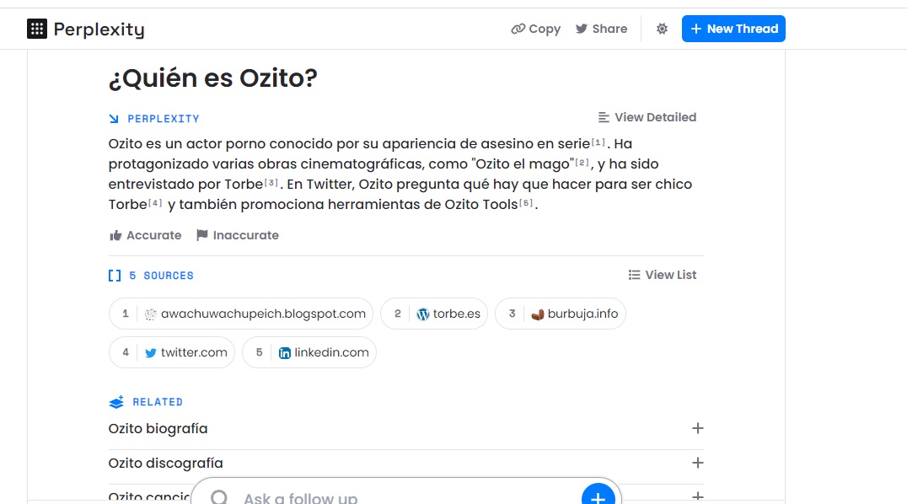Open source 2 torbe.es
907x504 pixels.
434,314
